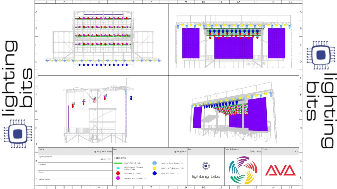Click the 'Símbolos' legend heading
The height and width of the screenshot is (189, 337).
[x=120, y=158]
